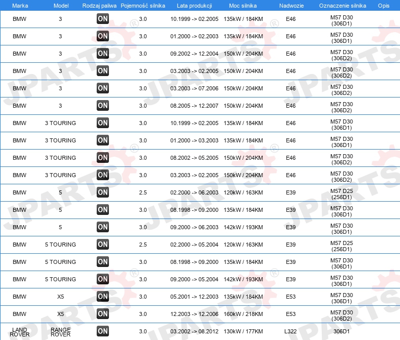Image resolution: width=400 pixels, height=340 pixels.
Task: Select the date cell 01.2000 -> 02.2003
Action: 194,36
